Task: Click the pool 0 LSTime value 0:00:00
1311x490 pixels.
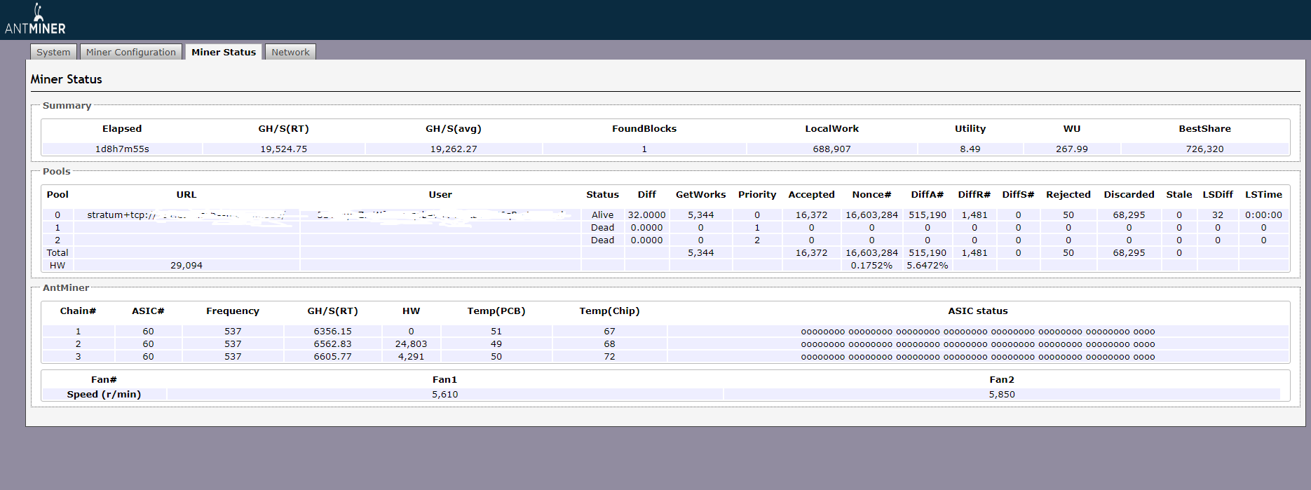Action: [1263, 215]
